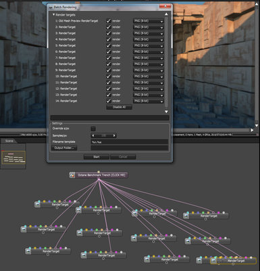Uncheck render for Old Mesh Preview RenderTarget
This screenshot has width=260, height=271.
[x=109, y=21]
